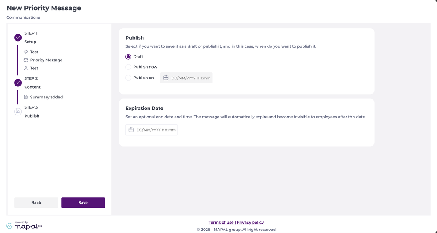Select the Draft radio option

pos(128,57)
